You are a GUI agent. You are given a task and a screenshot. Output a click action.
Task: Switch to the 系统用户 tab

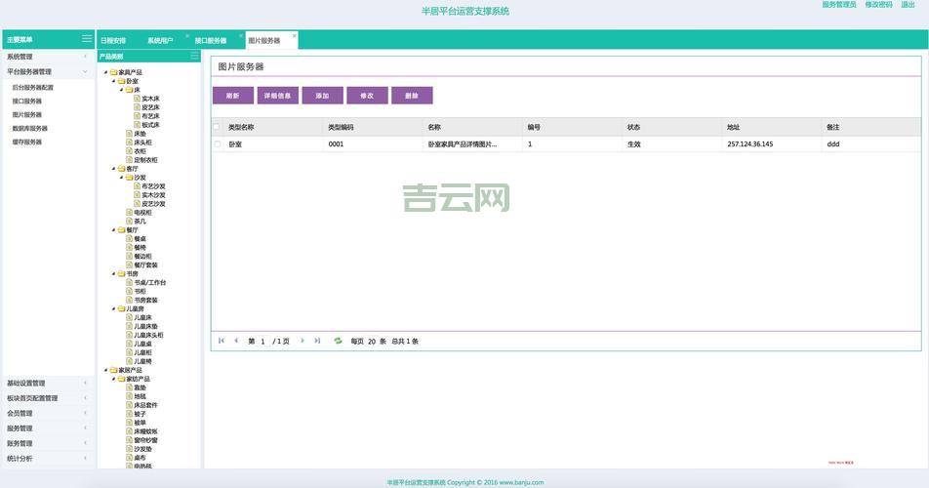coord(160,40)
